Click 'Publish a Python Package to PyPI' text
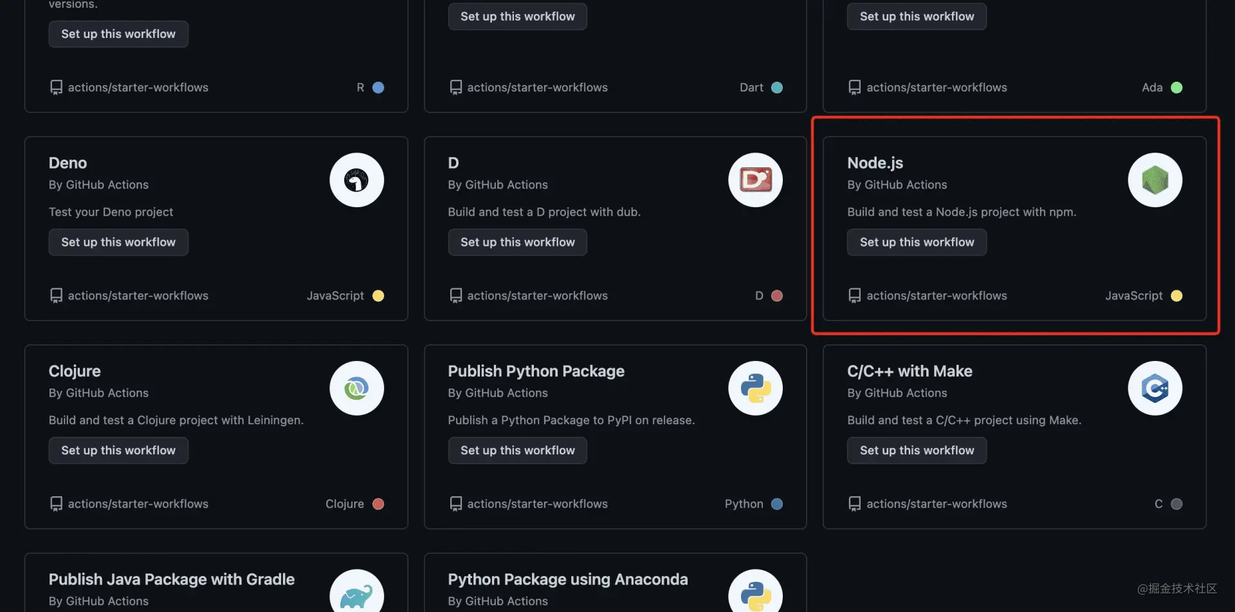Screen dimensions: 1235x612 tap(571, 420)
